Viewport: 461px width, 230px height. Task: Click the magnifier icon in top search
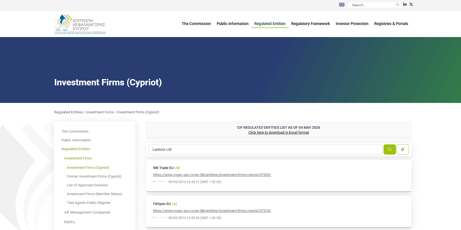coord(398,5)
